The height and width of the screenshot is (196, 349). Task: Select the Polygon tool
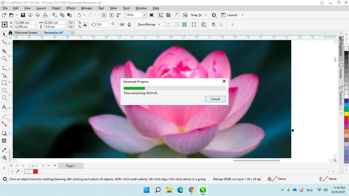4,98
